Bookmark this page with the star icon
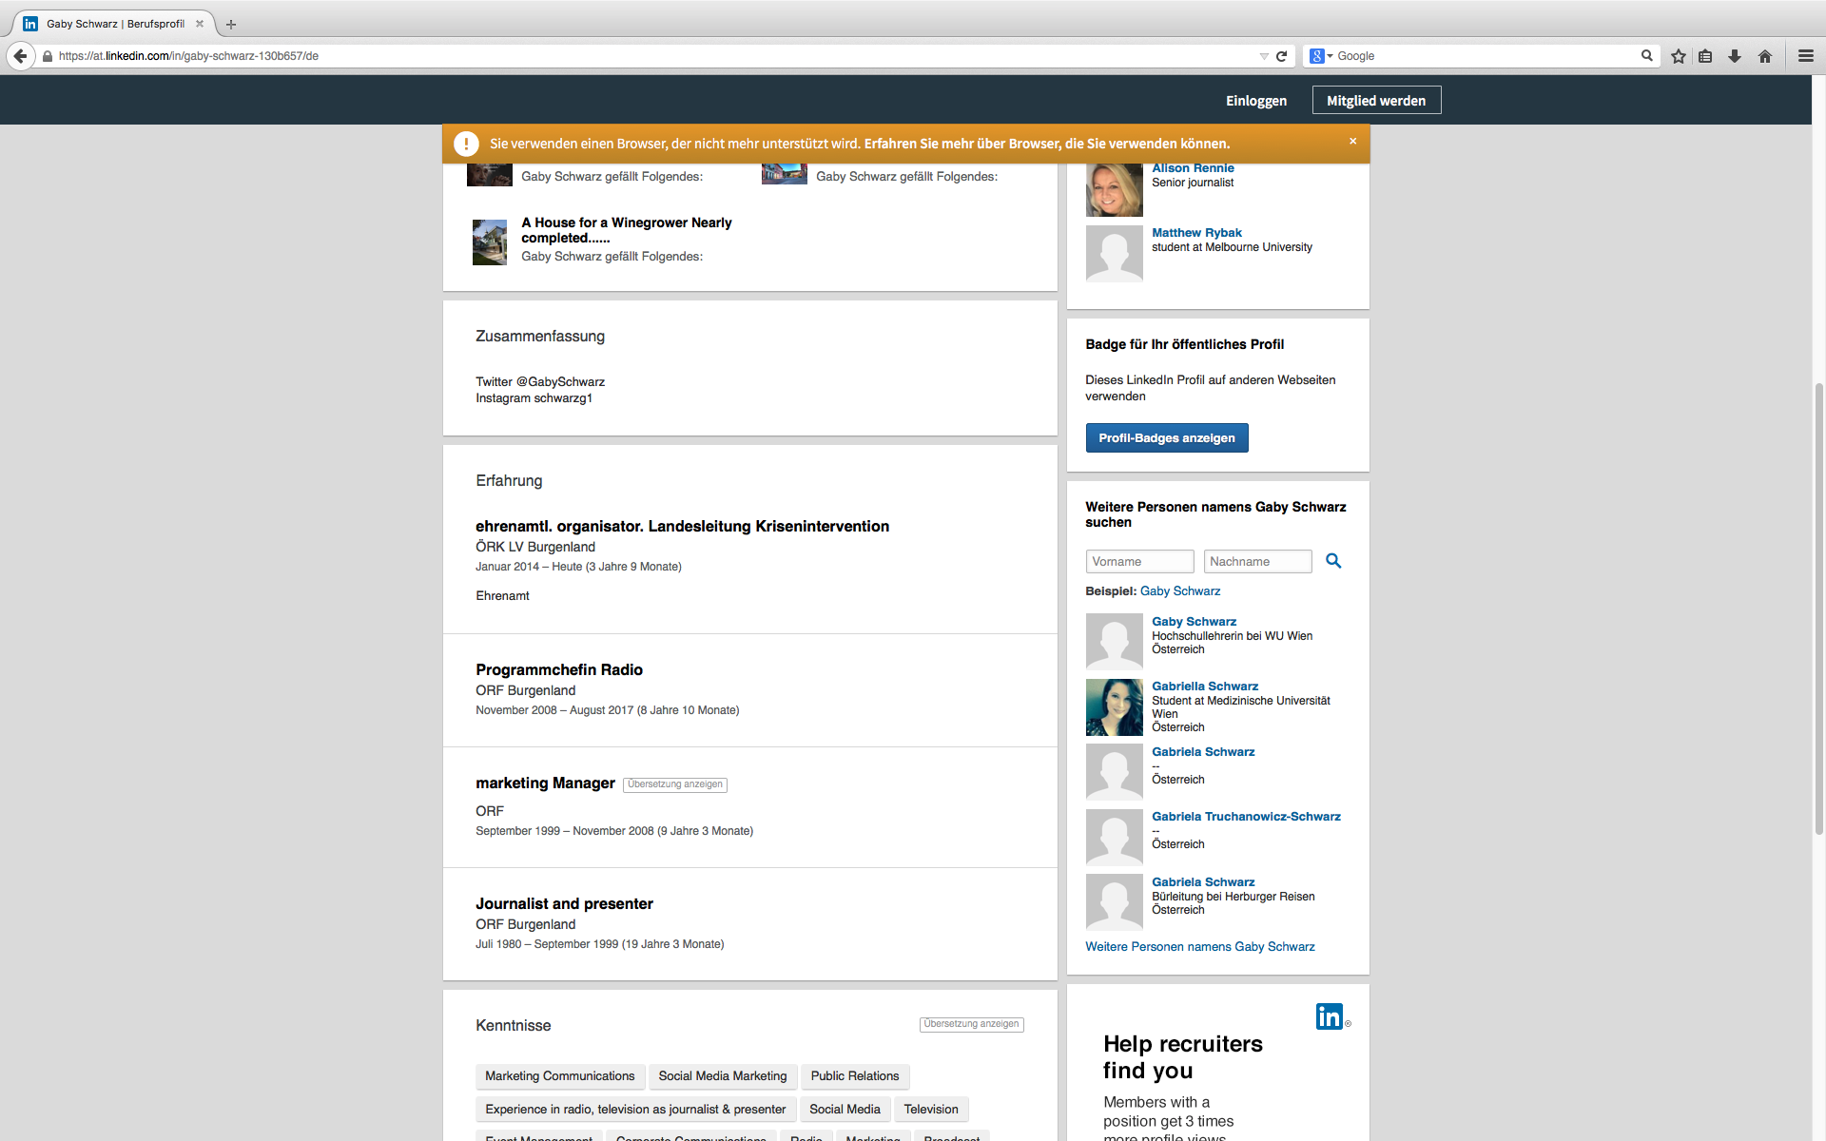1826x1141 pixels. (x=1679, y=56)
